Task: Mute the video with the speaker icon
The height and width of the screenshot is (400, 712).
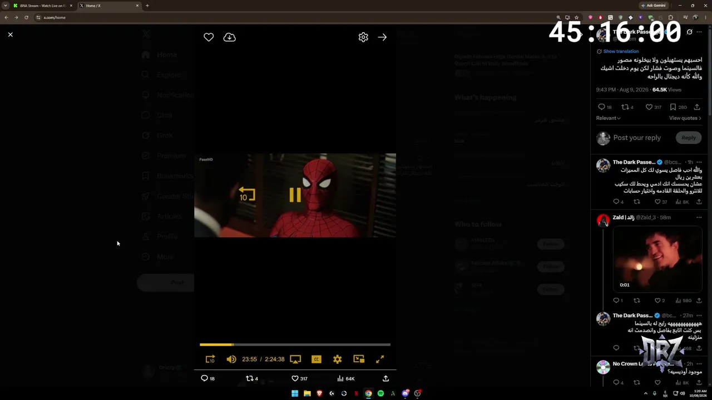Action: 231,359
